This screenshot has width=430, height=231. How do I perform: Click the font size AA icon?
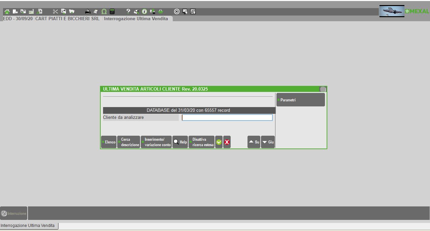click(193, 12)
